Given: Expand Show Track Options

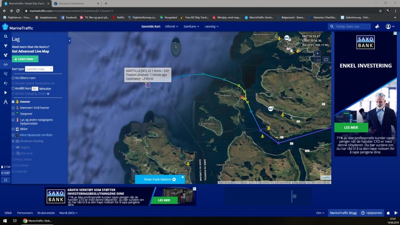Looking at the screenshot, I should tap(160, 179).
